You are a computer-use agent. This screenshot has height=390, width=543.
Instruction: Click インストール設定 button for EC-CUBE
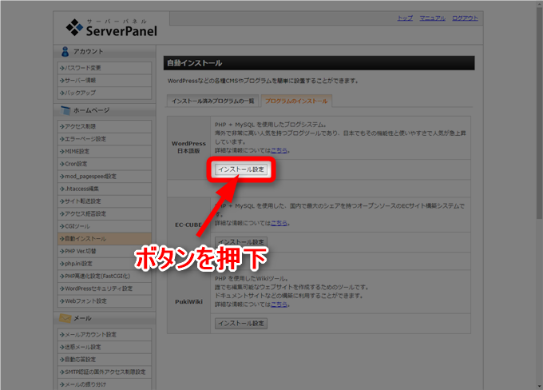[x=241, y=241]
